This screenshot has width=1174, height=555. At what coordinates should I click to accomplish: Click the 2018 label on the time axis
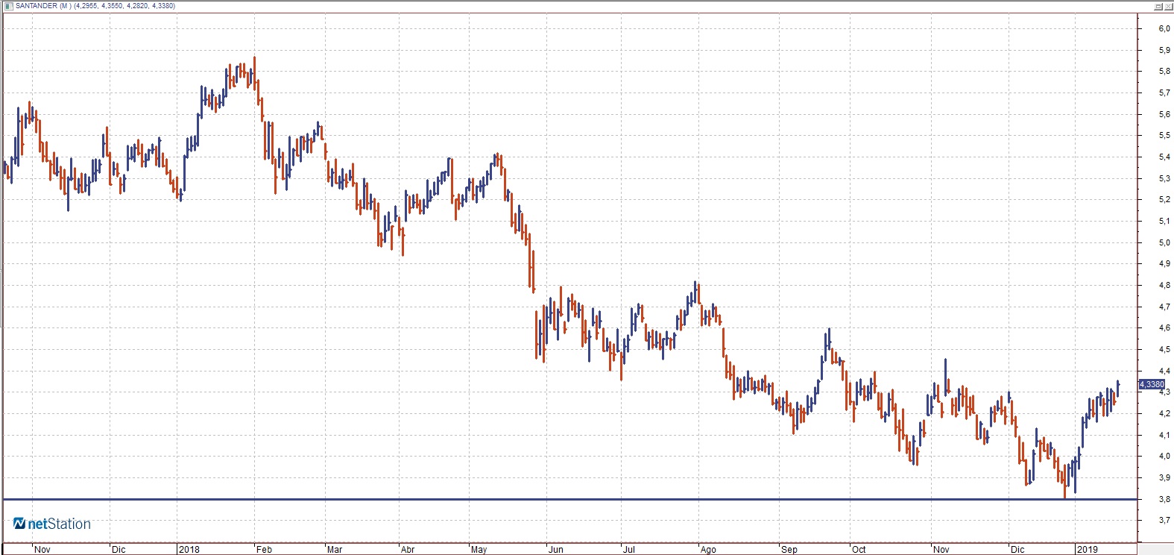[189, 550]
